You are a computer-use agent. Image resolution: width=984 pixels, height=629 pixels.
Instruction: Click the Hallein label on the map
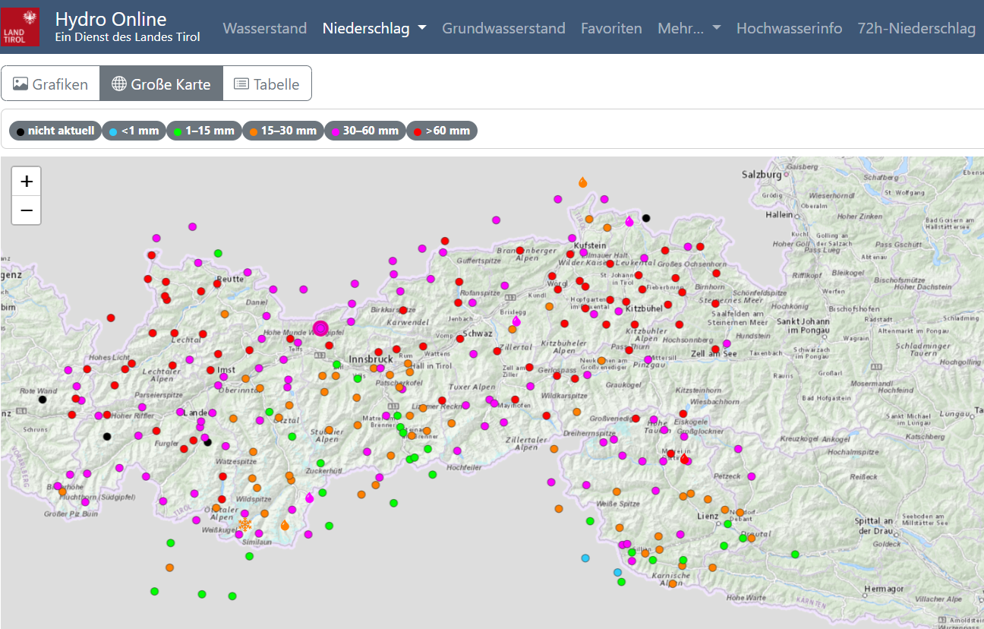coord(781,215)
